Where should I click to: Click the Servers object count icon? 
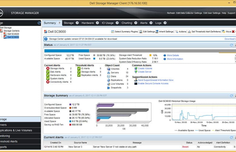109,73
